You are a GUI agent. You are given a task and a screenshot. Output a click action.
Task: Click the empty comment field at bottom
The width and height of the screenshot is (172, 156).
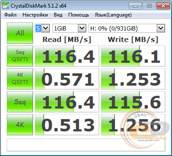tap(86, 145)
